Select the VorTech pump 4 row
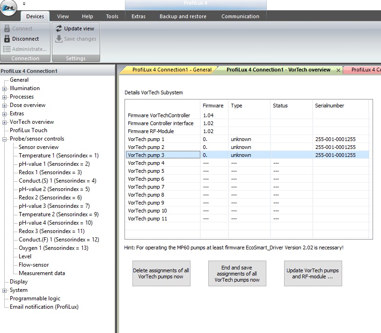This screenshot has width=381, height=333. coord(247,163)
